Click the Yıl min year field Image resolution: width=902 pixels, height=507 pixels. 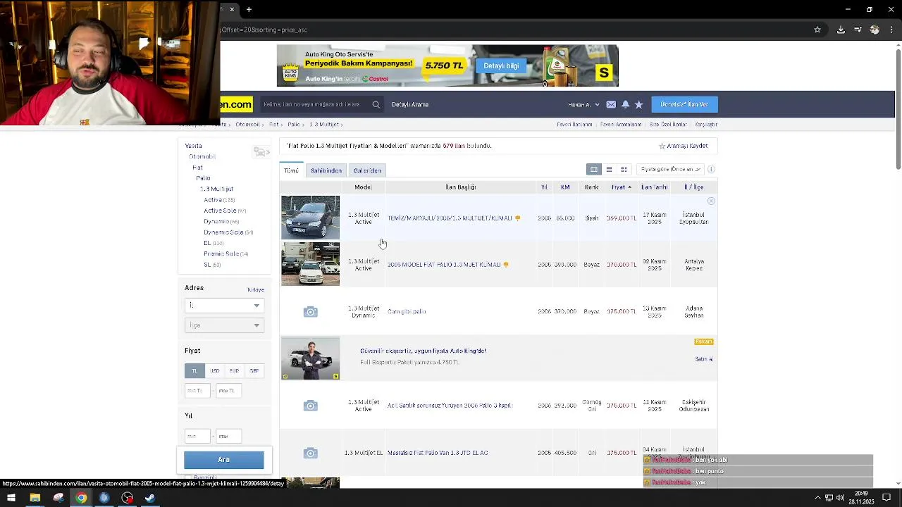[x=197, y=436]
